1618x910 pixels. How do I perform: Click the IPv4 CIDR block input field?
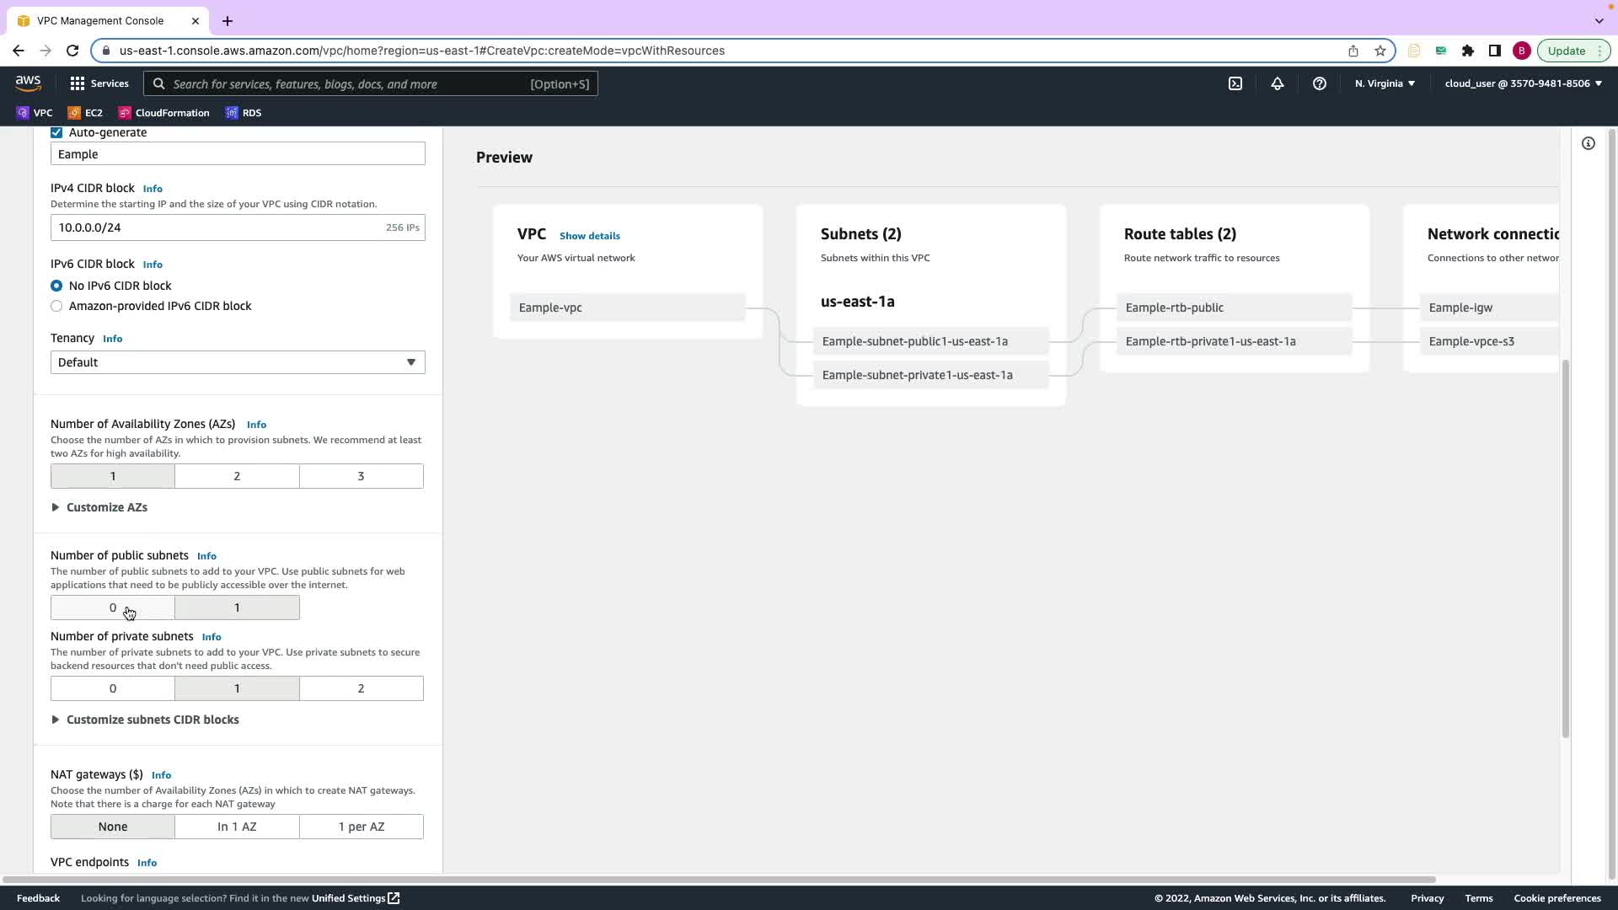click(215, 227)
